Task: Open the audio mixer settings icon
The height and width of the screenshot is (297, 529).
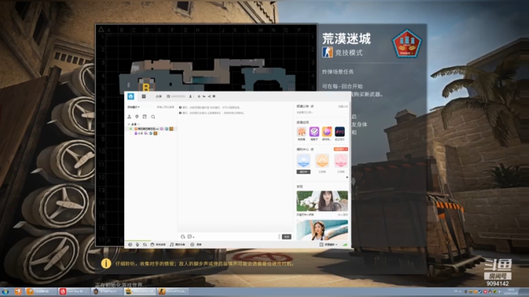Action: coord(145,244)
